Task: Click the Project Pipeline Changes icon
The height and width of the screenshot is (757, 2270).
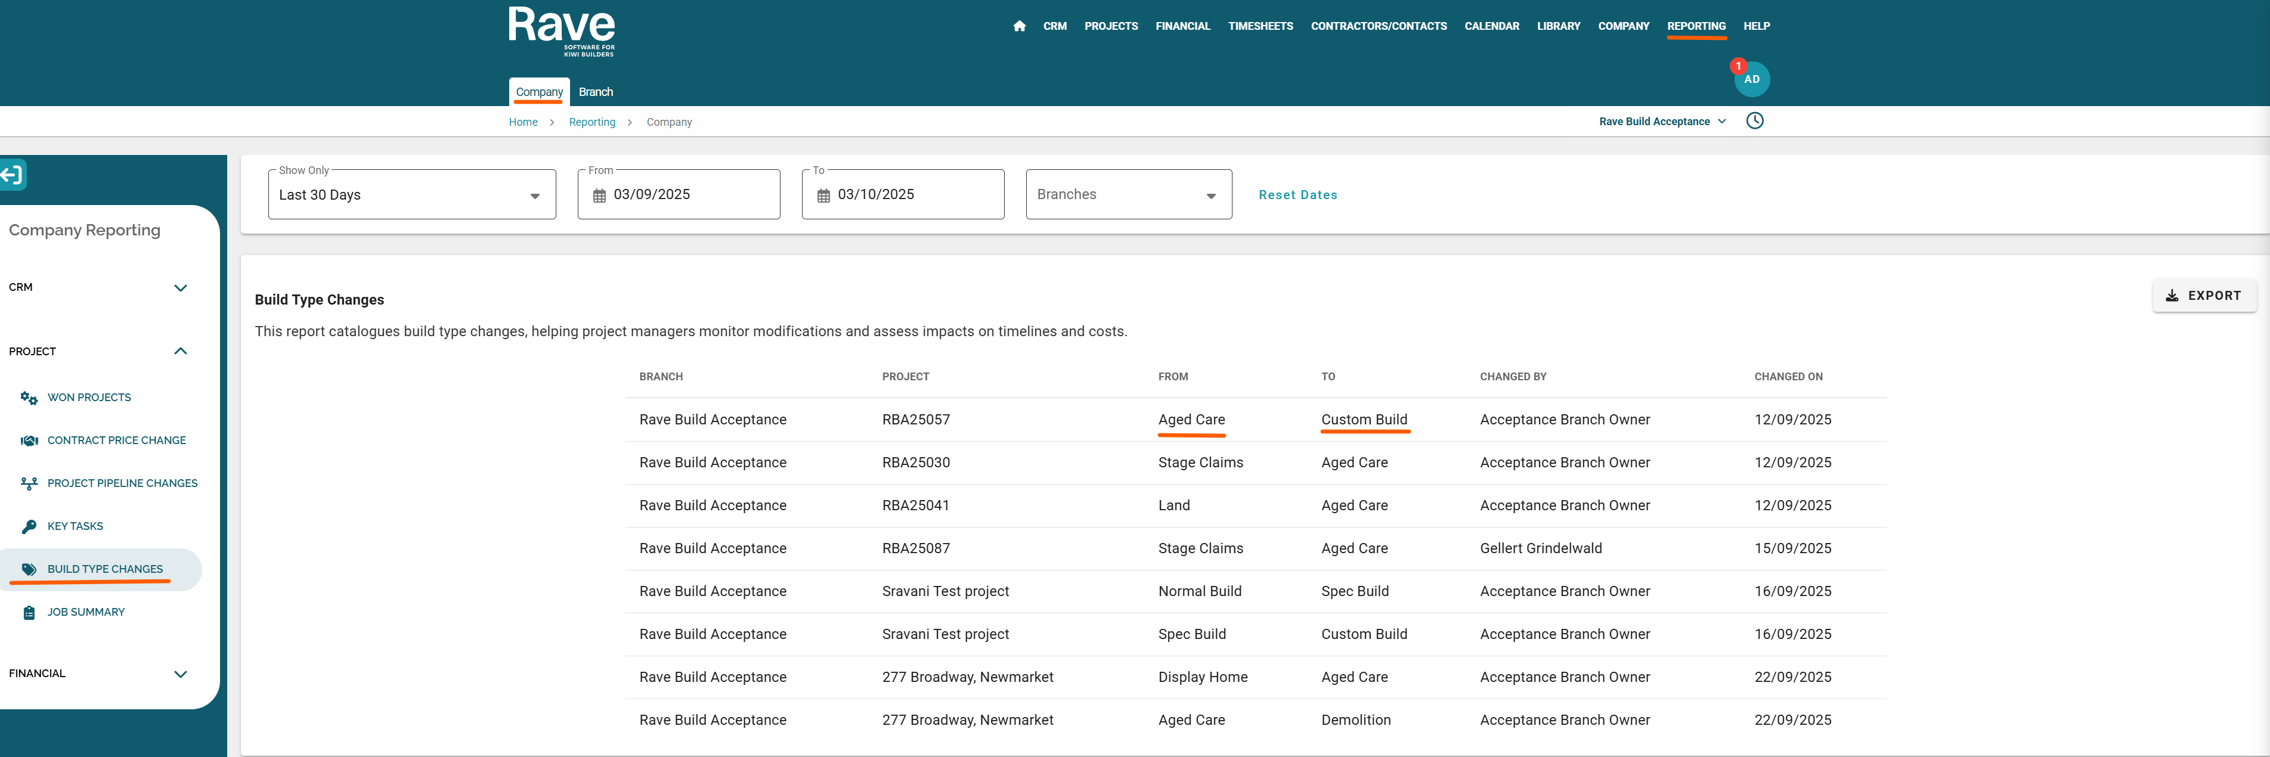Action: point(29,484)
